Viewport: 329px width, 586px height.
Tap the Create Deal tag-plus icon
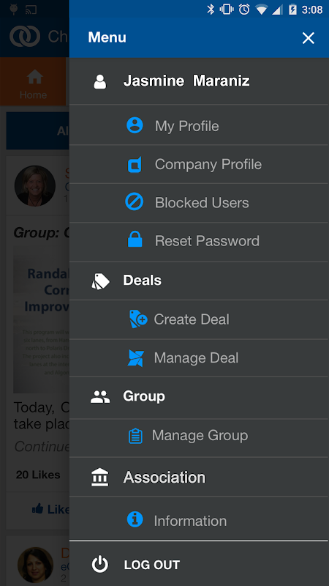click(x=138, y=319)
